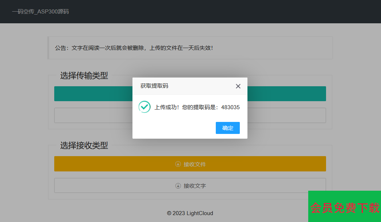Viewport: 381px width, 222px height.
Task: Click the extraction code 483035
Action: (230, 107)
